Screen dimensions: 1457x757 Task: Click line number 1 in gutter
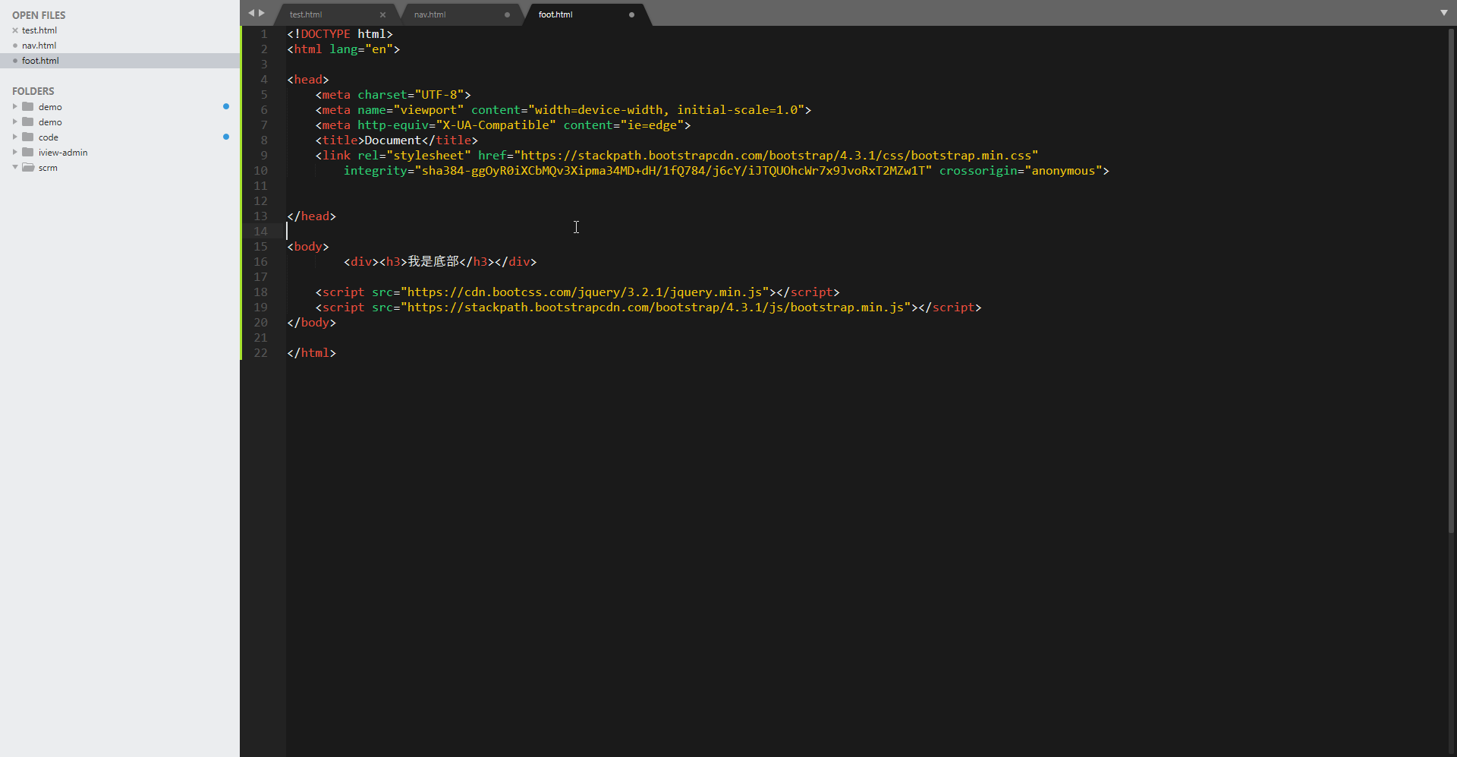point(264,34)
